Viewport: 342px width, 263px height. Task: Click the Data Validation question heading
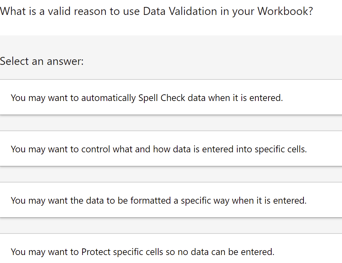tap(156, 11)
